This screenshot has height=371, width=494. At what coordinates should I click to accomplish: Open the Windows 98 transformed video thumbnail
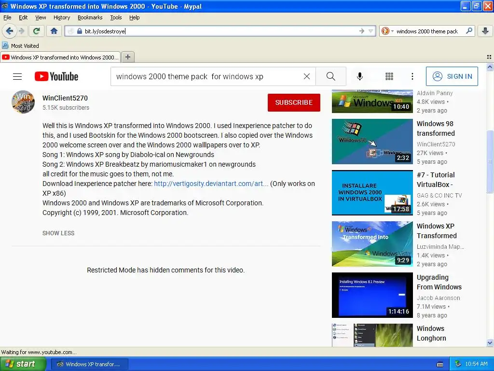[372, 142]
